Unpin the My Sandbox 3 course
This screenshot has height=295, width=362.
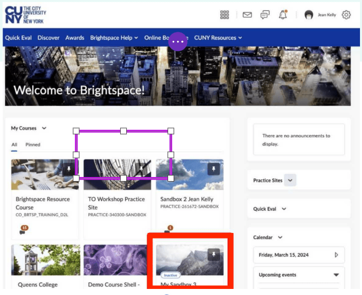pos(214,254)
